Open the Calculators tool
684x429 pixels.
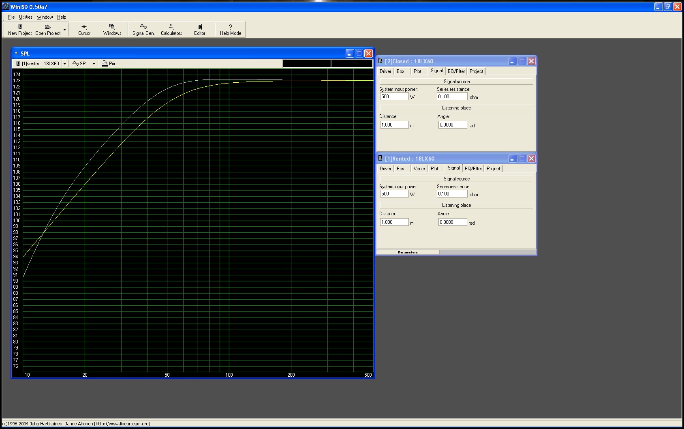coord(171,30)
